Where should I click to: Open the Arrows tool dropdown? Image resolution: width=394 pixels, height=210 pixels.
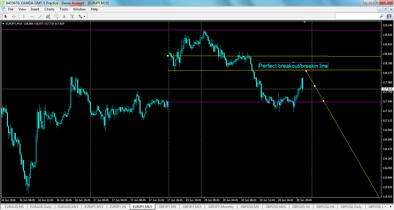tap(85, 16)
